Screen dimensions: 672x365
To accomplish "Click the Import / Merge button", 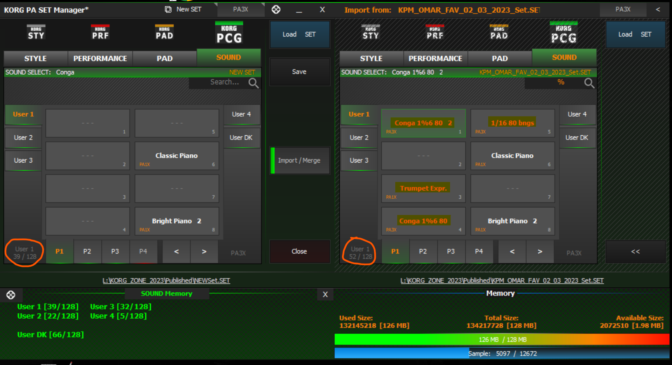I will (x=300, y=161).
